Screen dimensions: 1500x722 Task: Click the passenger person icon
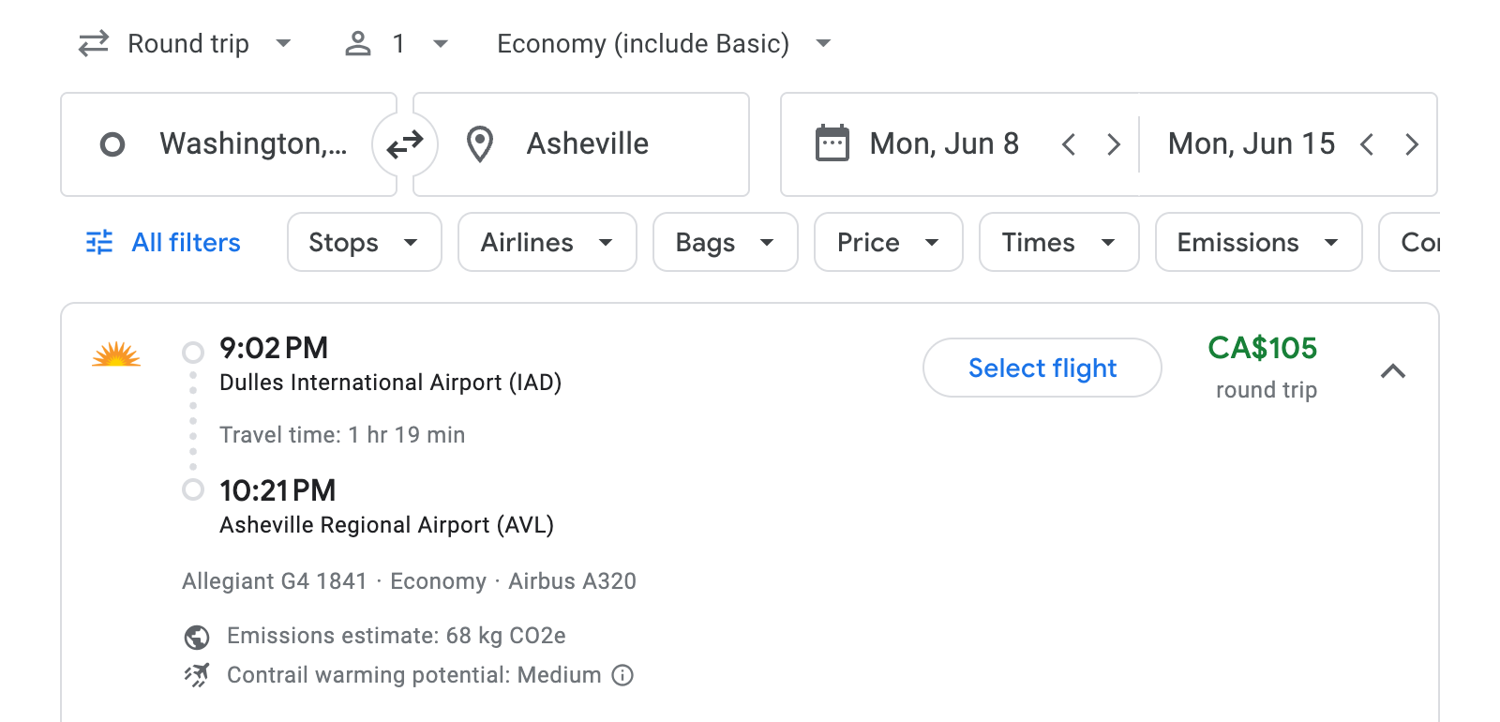(358, 43)
